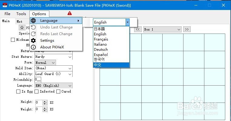Select Italiano in the language list
Image resolution: width=231 pixels, height=121 pixels.
click(111, 44)
